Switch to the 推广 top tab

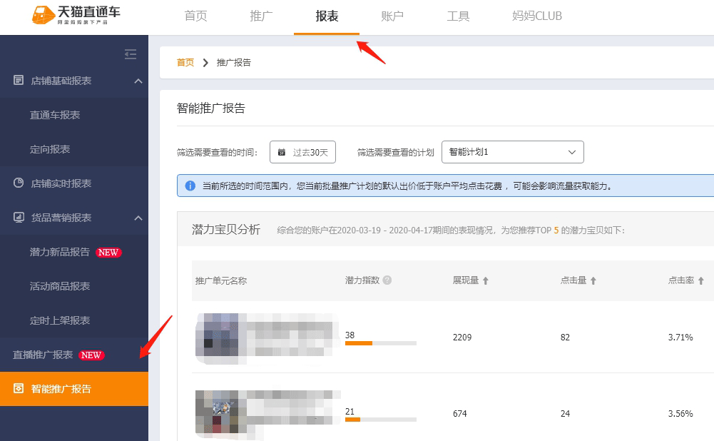(x=261, y=16)
